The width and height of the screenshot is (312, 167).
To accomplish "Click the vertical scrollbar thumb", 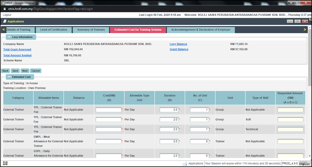I will (x=310, y=57).
